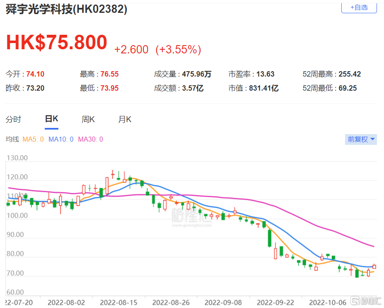Click the 2022-08-26 date axis label
This screenshot has height=308, width=384.
[x=171, y=303]
